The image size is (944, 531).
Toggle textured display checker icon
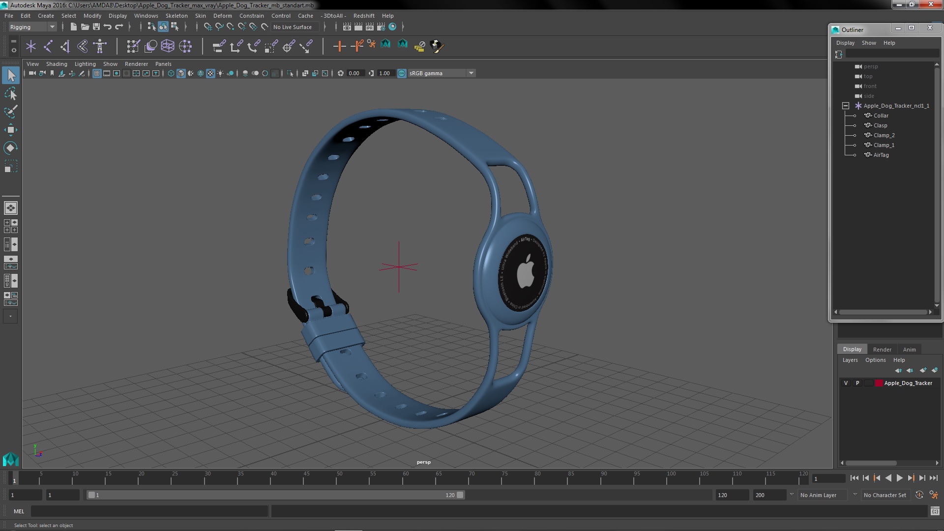(x=210, y=73)
